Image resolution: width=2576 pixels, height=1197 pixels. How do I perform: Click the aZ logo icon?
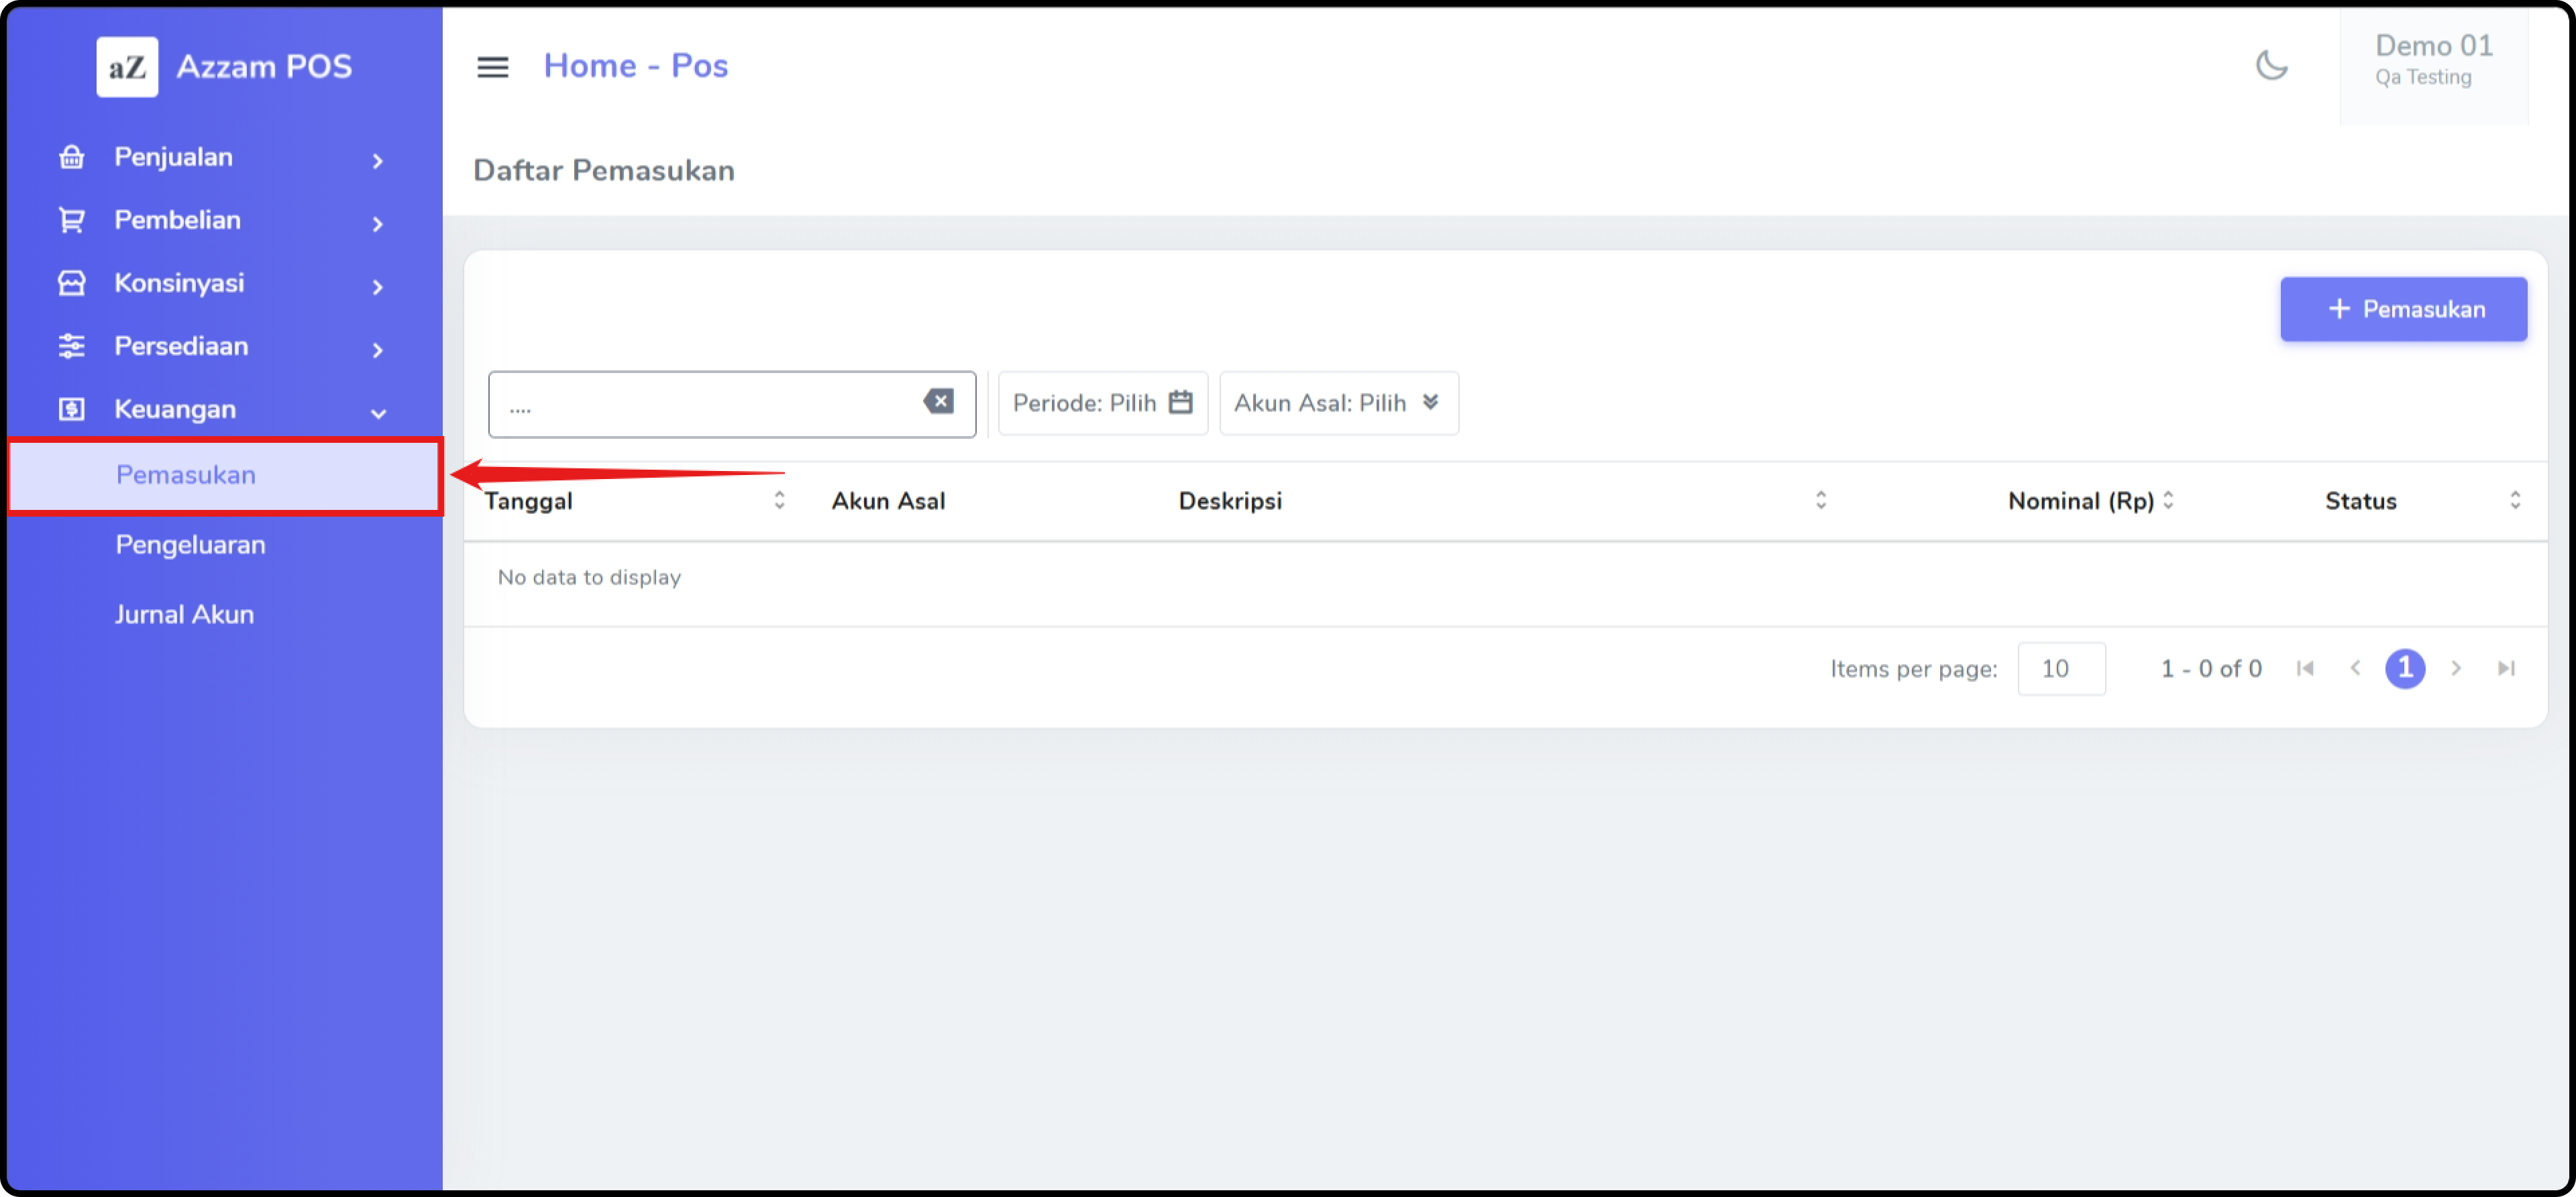[x=127, y=67]
